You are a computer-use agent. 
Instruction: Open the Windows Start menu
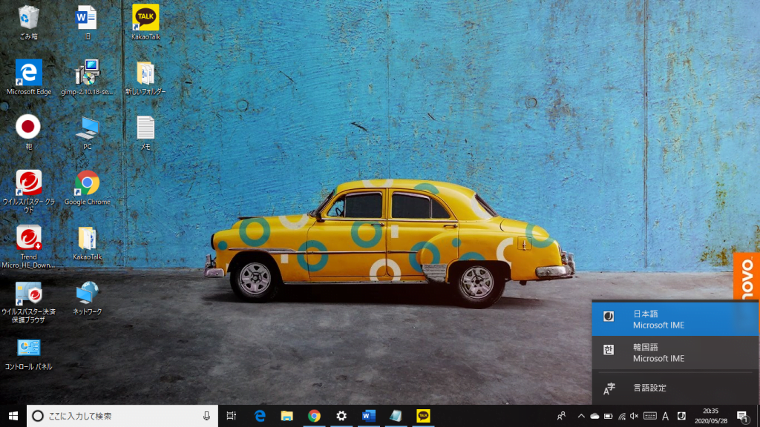click(x=13, y=416)
